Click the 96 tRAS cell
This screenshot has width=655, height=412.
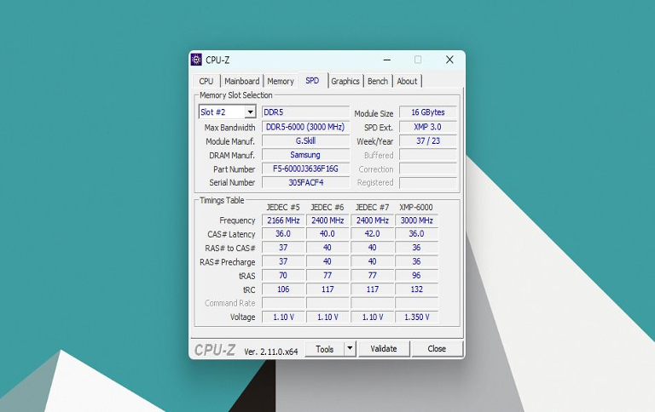[416, 275]
